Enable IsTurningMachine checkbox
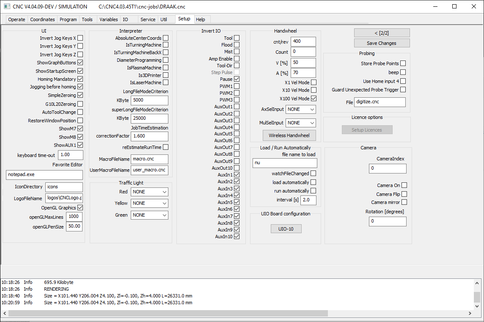The width and height of the screenshot is (484, 322). [166, 45]
